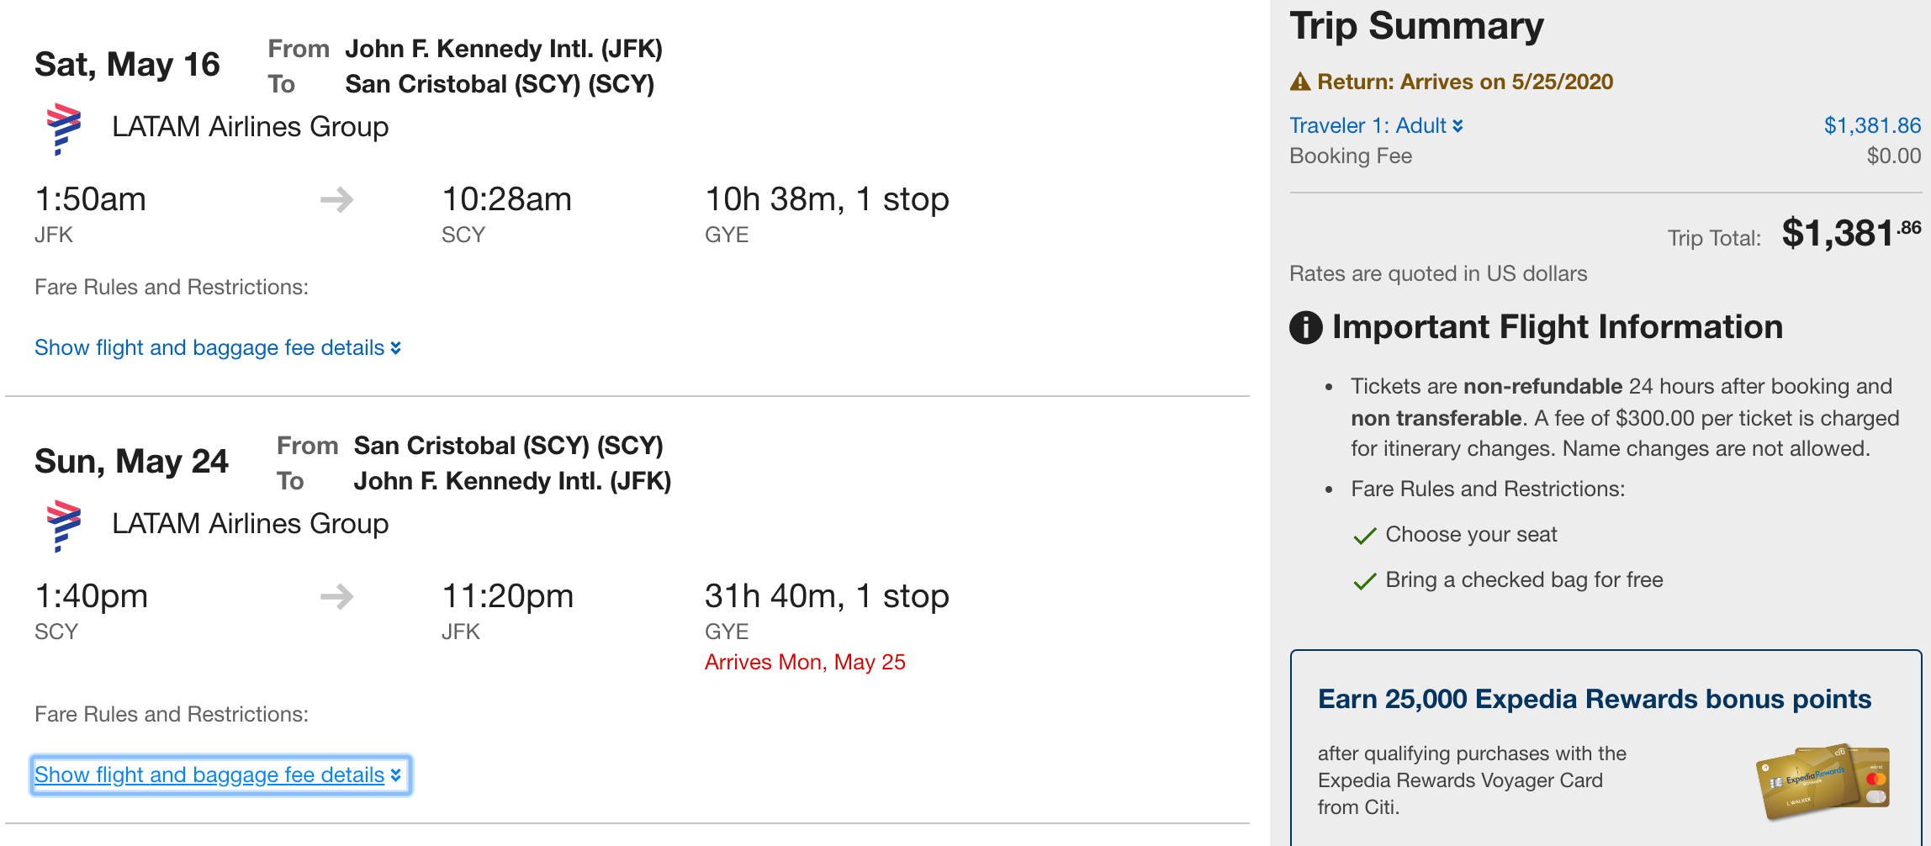The width and height of the screenshot is (1931, 846).
Task: Click the red Arrives Mon, May 25 notice
Action: tap(805, 663)
